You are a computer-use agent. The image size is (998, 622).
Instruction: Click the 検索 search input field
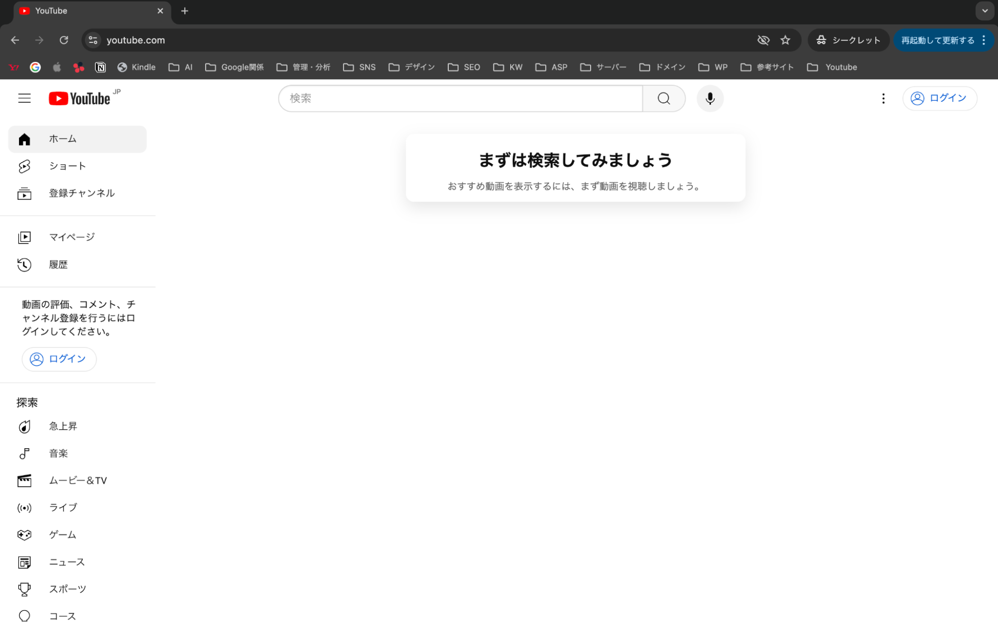click(459, 98)
